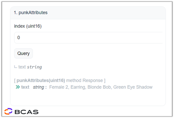Select the Earring attribute in the response
The image size is (174, 118).
tap(78, 87)
